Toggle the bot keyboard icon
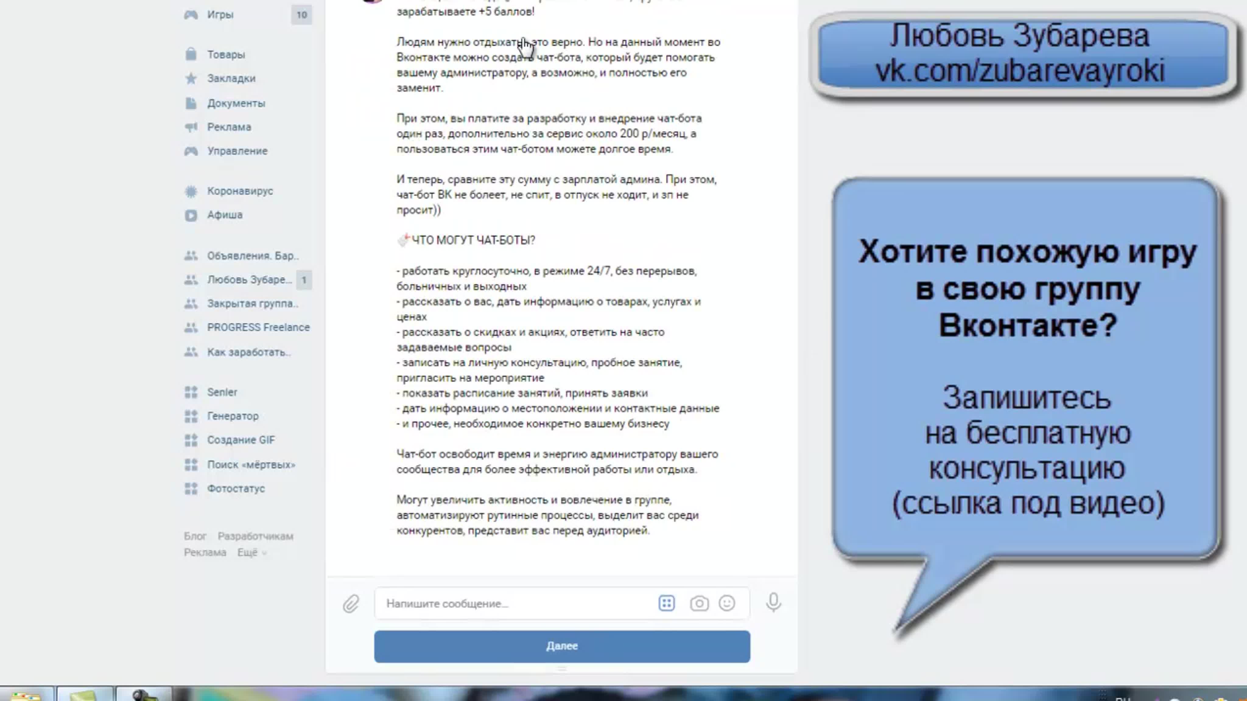The width and height of the screenshot is (1247, 701). (x=667, y=603)
